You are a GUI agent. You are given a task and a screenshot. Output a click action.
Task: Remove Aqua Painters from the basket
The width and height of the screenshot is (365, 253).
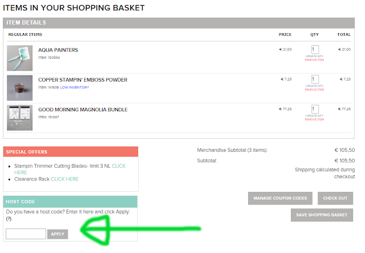click(x=314, y=60)
